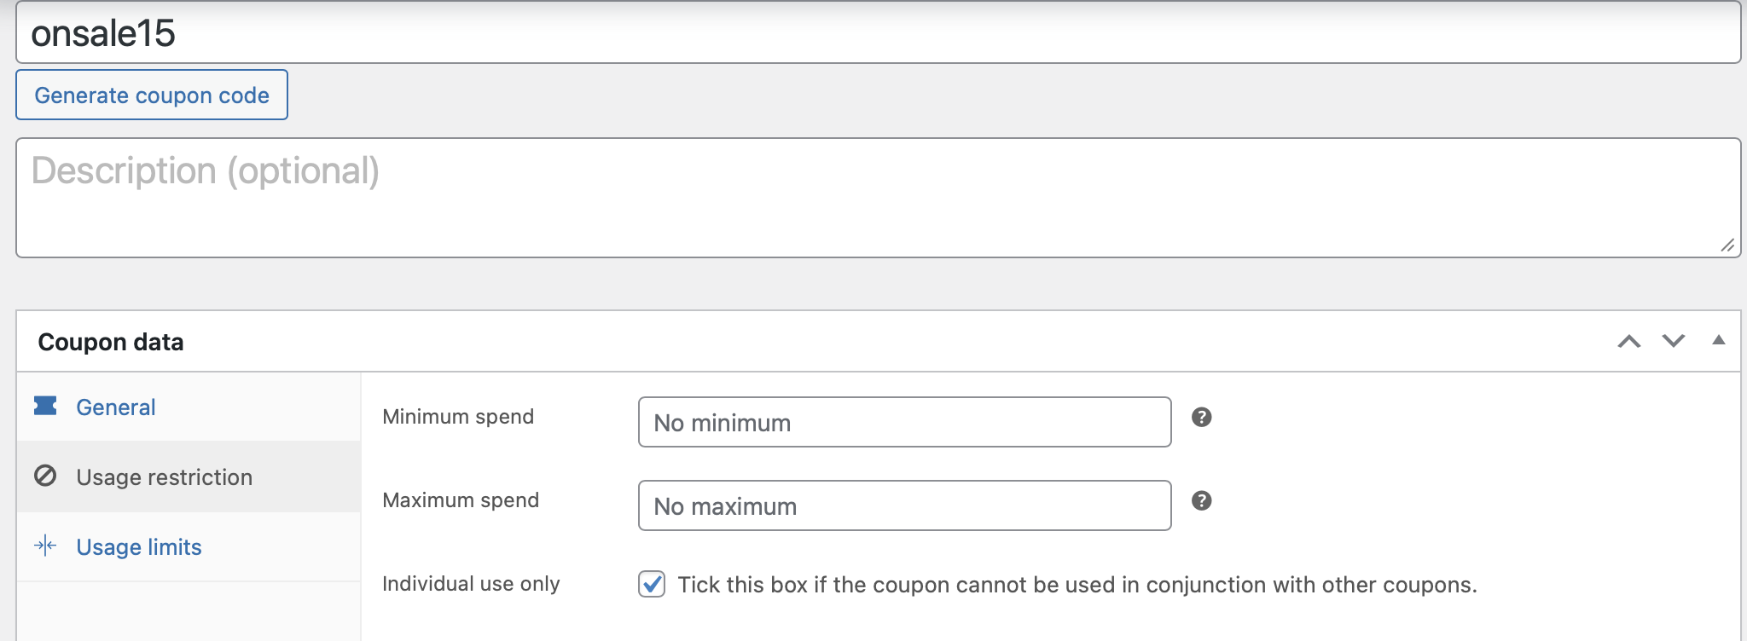Click the Maximum spend help tooltip icon

coord(1201,500)
